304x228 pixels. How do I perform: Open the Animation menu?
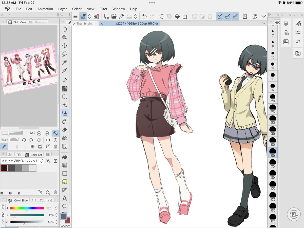pyautogui.click(x=45, y=9)
